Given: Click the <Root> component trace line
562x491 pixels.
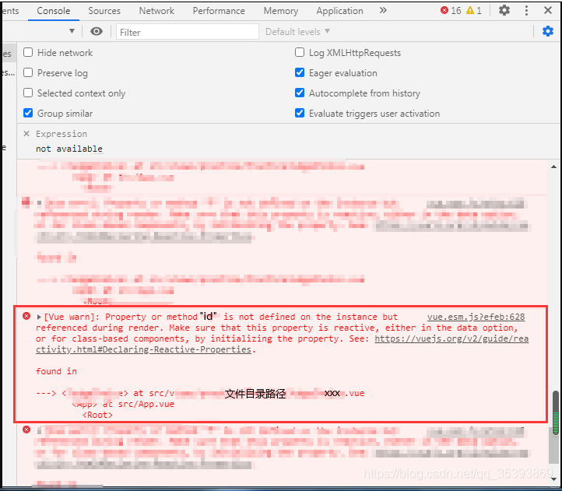Looking at the screenshot, I should coord(97,415).
